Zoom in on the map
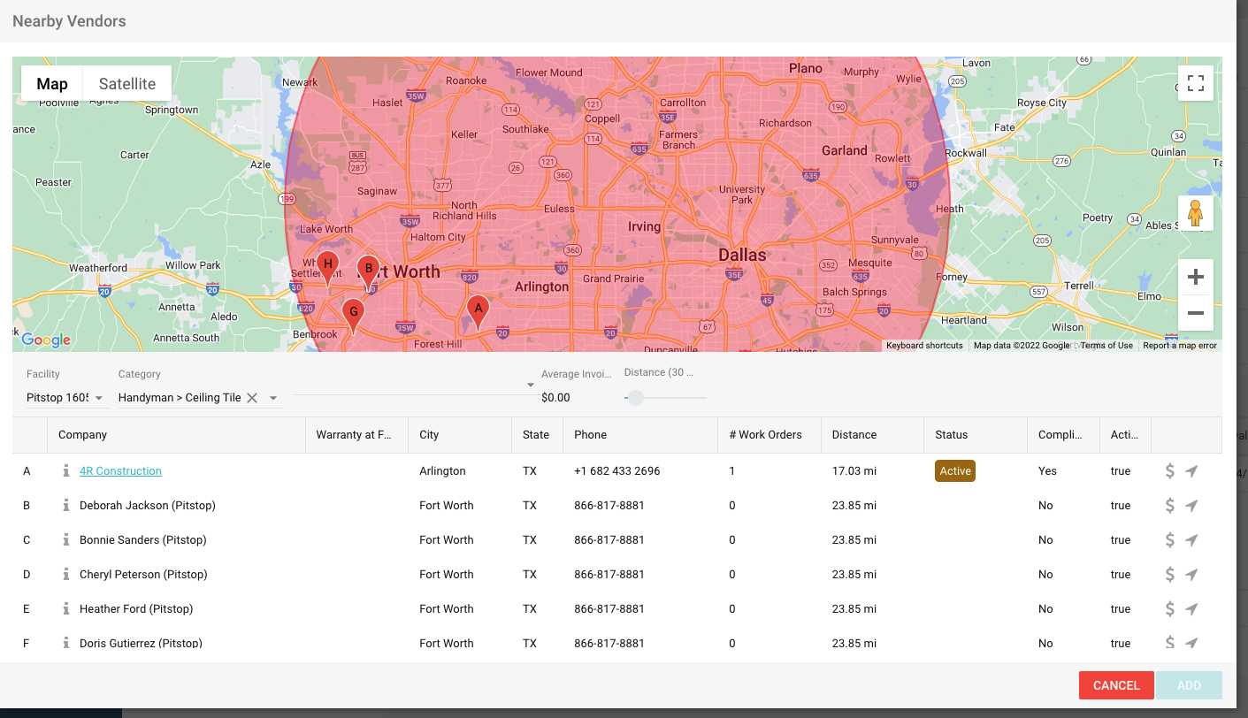1248x718 pixels. pyautogui.click(x=1196, y=278)
